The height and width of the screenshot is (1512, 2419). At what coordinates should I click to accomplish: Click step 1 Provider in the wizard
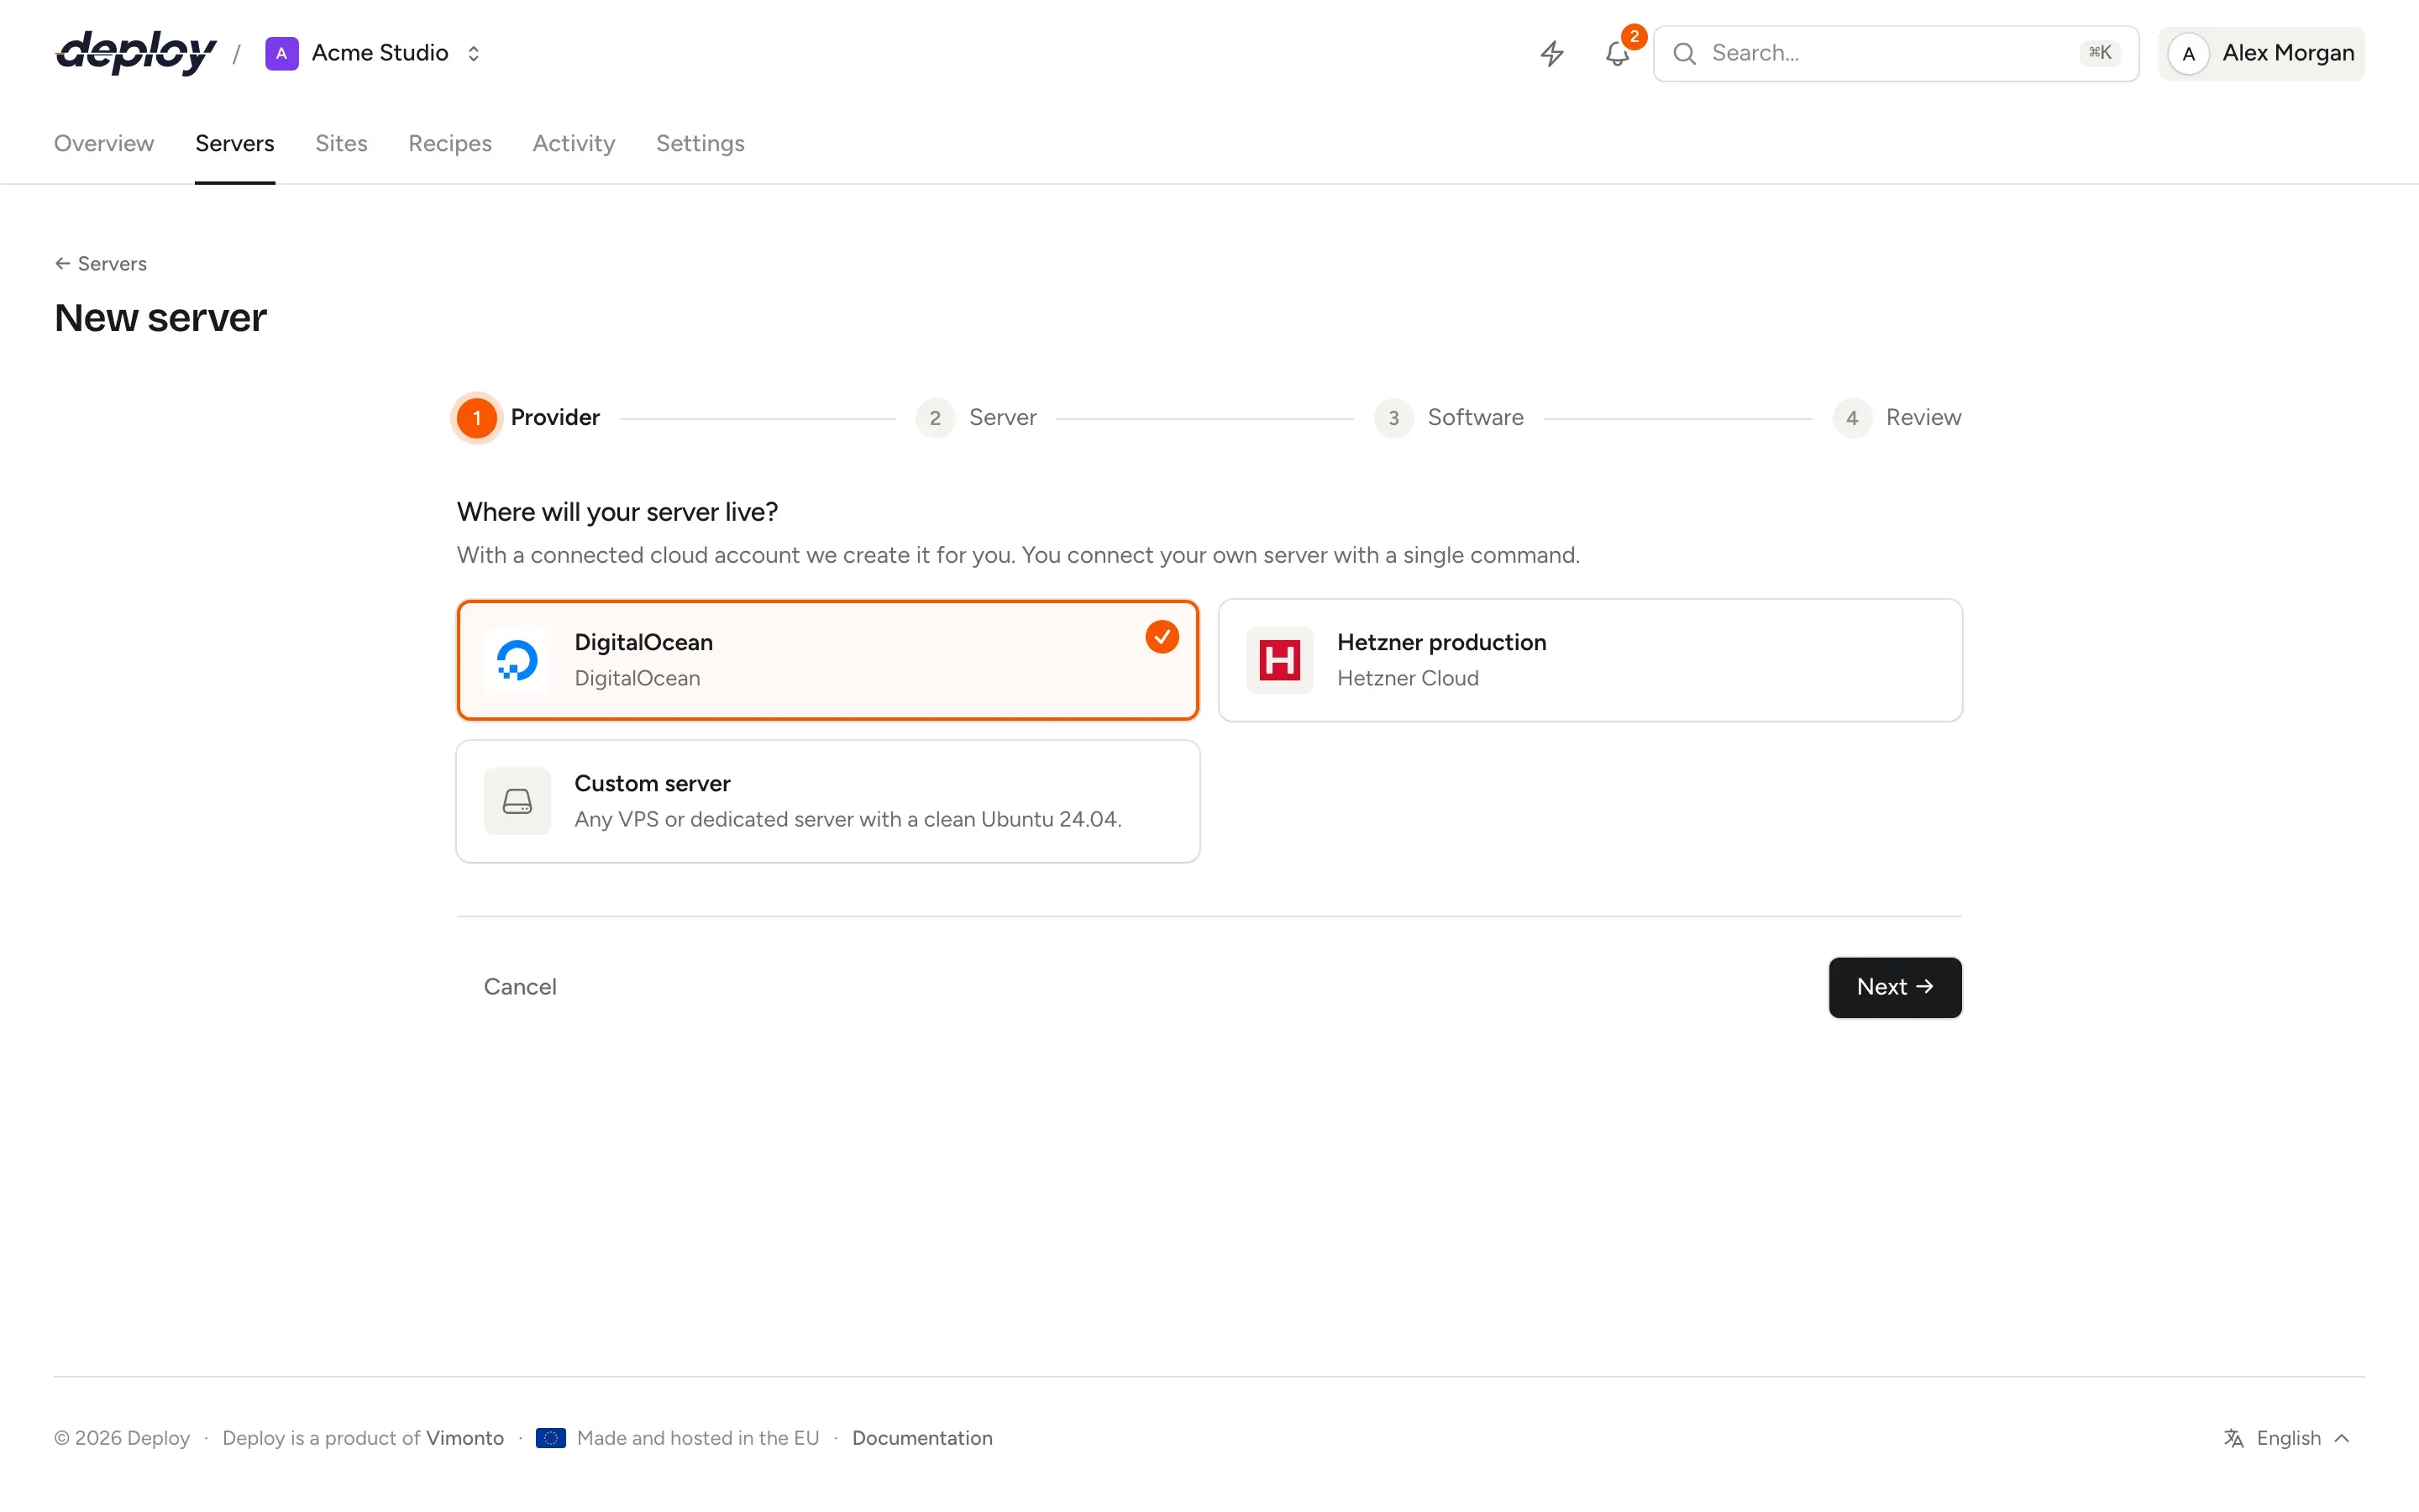click(x=527, y=417)
